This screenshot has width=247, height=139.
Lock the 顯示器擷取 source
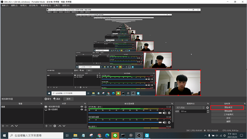pyautogui.click(x=85, y=109)
